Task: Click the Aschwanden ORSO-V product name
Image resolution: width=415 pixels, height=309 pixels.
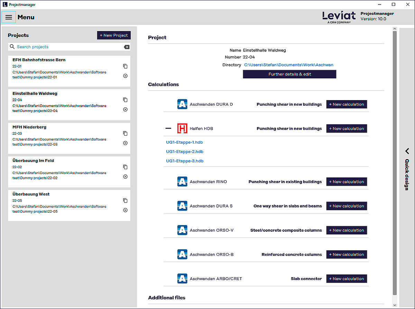Action: 212,230
